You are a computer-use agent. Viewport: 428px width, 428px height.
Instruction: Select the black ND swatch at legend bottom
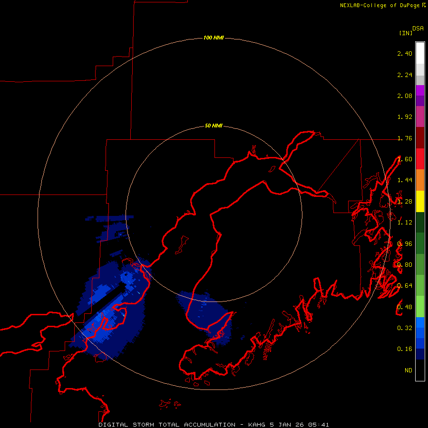420,370
